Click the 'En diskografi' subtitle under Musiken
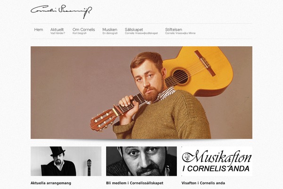The image size is (283, 189). click(110, 33)
